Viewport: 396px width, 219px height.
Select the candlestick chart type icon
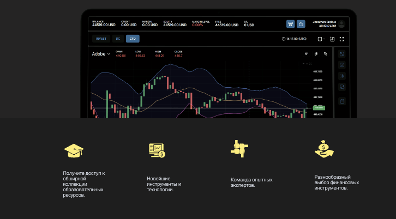click(316, 53)
